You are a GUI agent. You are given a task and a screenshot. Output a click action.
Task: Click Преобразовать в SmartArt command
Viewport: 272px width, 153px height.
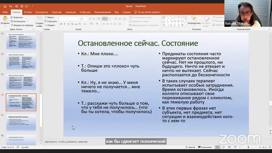tap(144, 25)
